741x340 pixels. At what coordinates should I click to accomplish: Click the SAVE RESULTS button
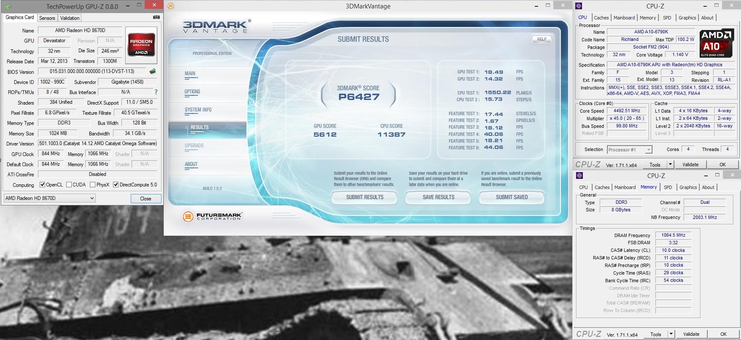coord(438,197)
